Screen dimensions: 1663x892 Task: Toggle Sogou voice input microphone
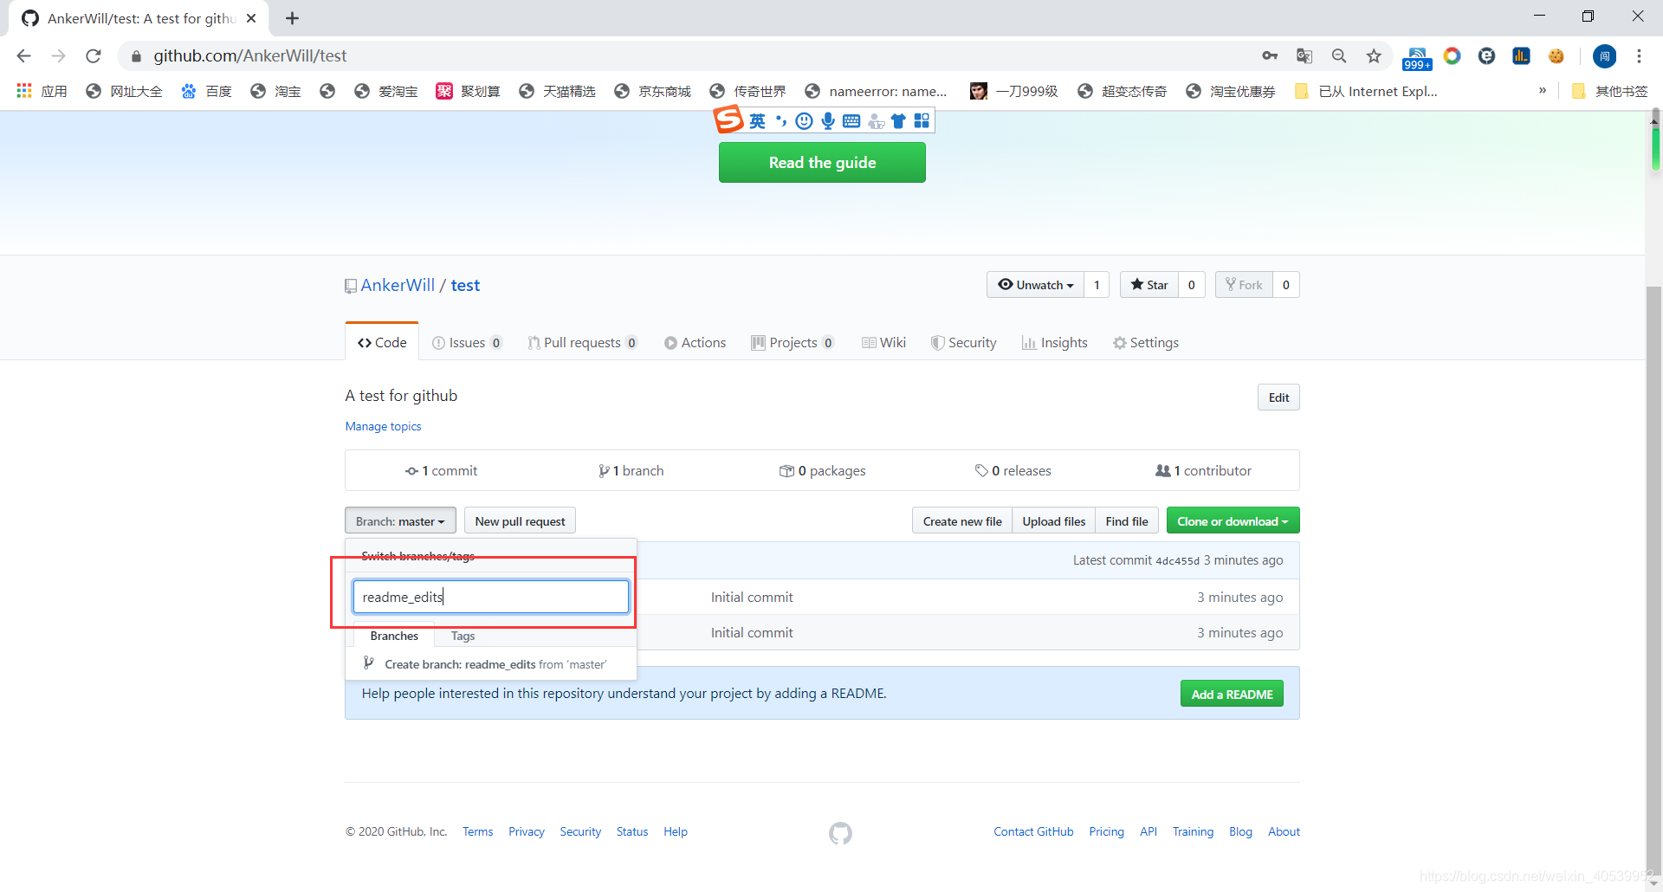coord(828,121)
